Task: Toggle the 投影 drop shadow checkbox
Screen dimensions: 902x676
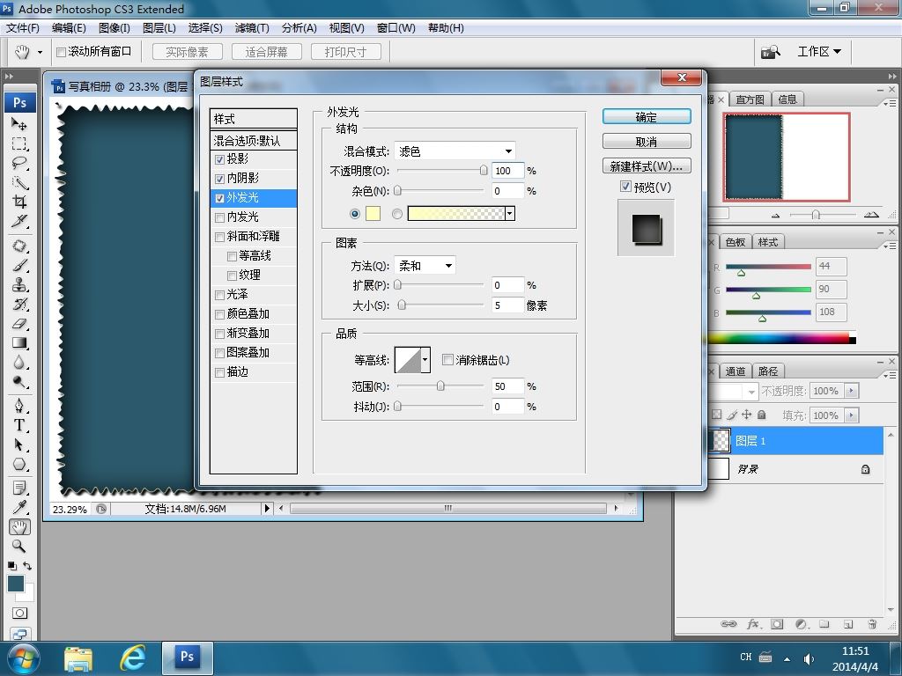Action: coord(219,159)
